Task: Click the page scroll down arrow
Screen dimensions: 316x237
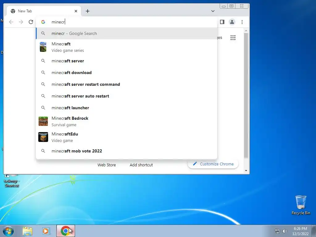Action: [x=246, y=170]
